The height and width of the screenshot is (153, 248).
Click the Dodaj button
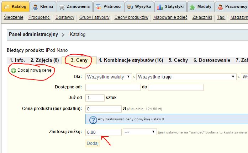pos(93,143)
